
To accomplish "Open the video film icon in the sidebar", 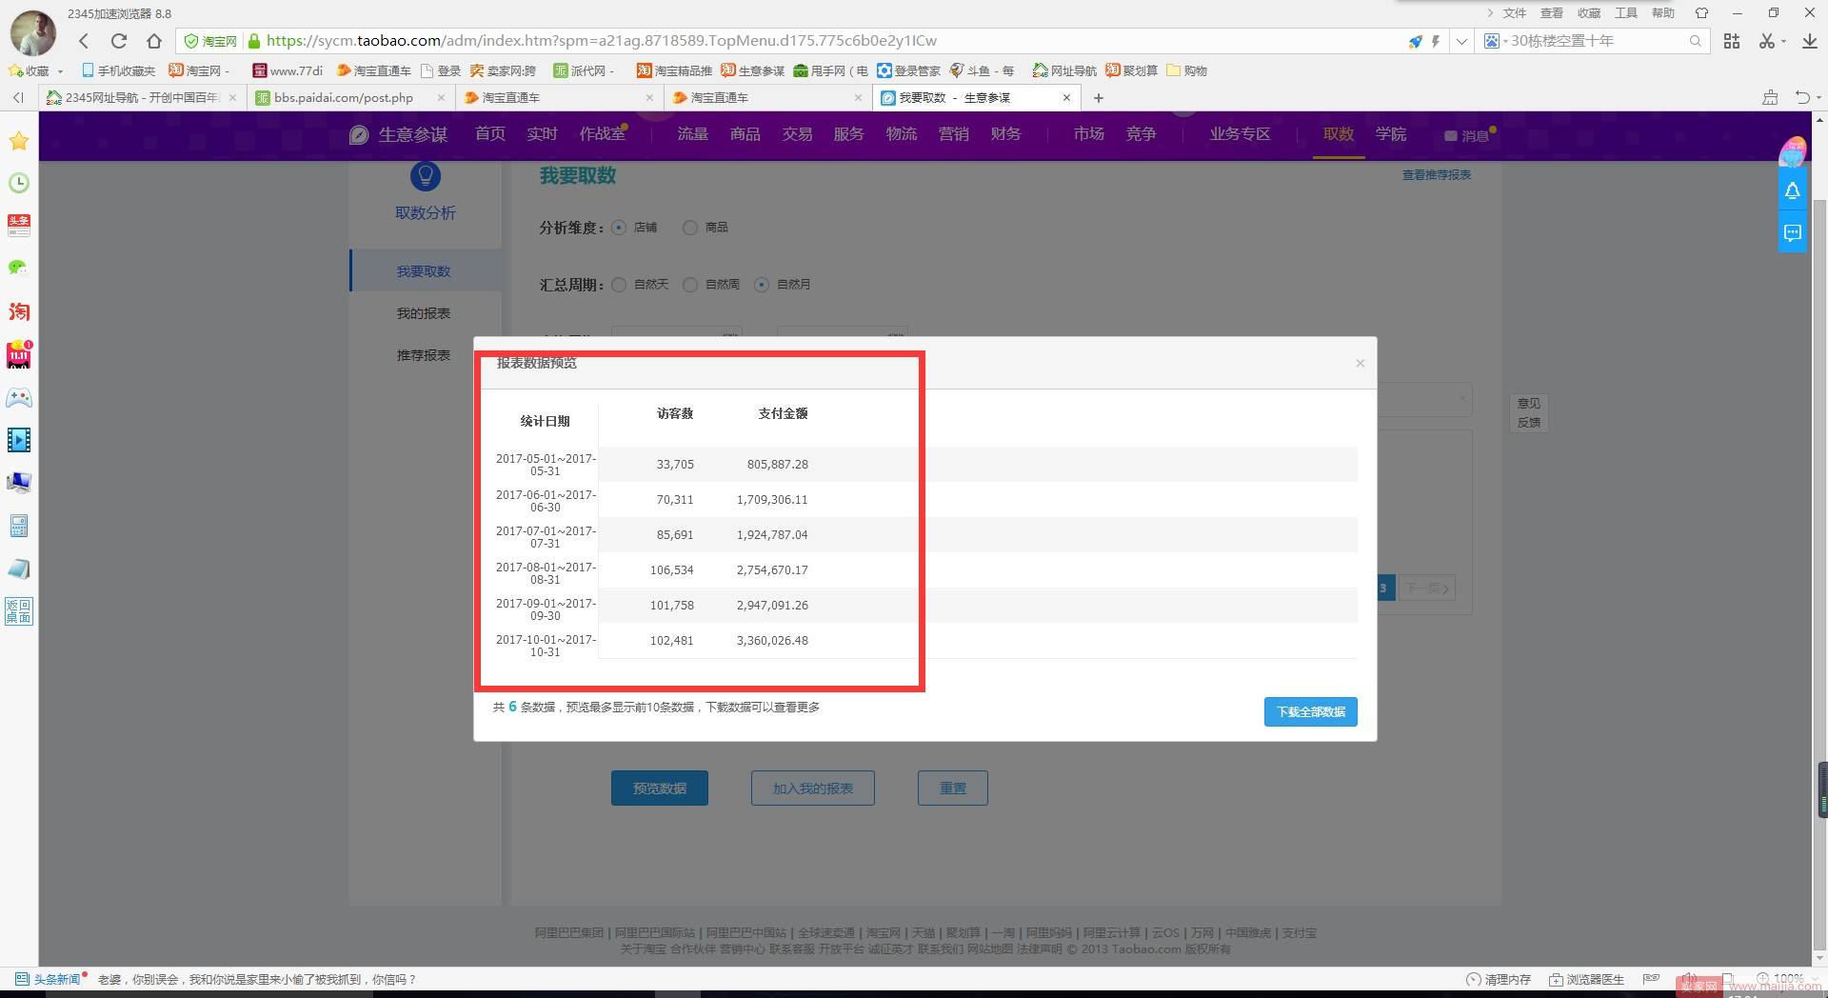I will 19,440.
